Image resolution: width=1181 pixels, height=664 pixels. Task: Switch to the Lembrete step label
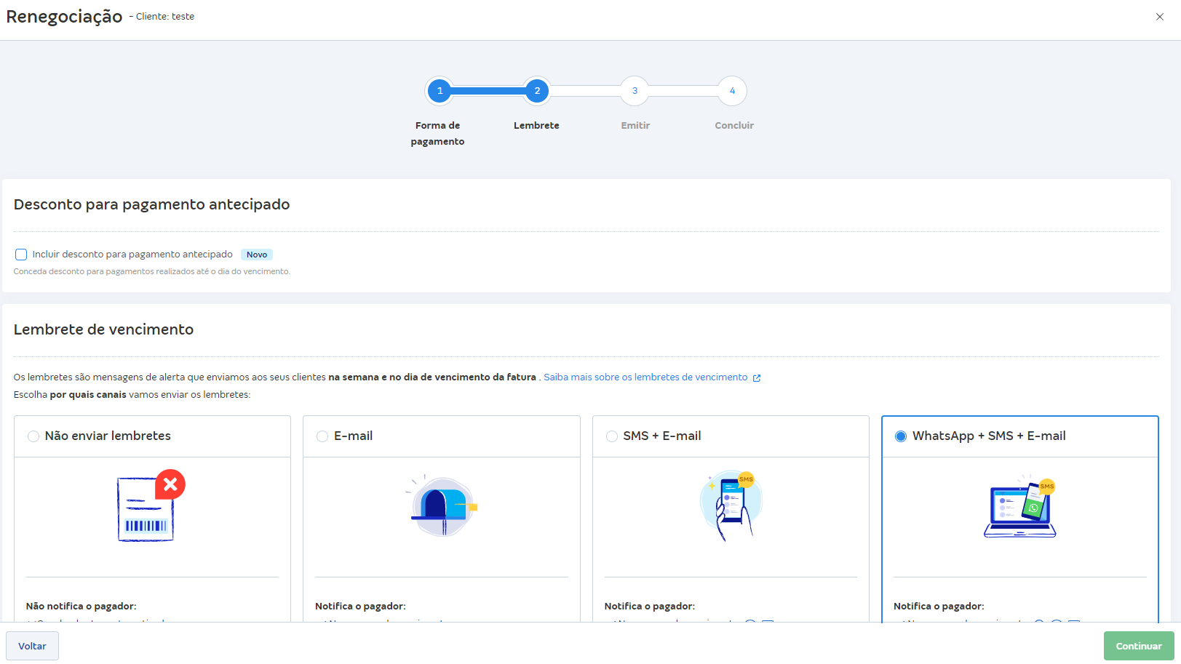click(536, 125)
